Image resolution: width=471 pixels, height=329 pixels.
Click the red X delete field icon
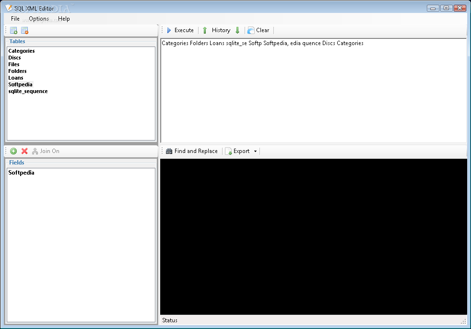pos(24,151)
